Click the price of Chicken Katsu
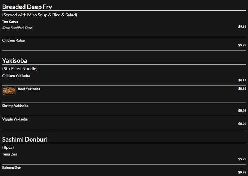Viewport: 248px width, 176px height. 242,45
